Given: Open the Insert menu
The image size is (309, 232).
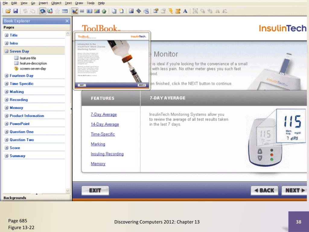Looking at the screenshot, I should coord(43,3).
